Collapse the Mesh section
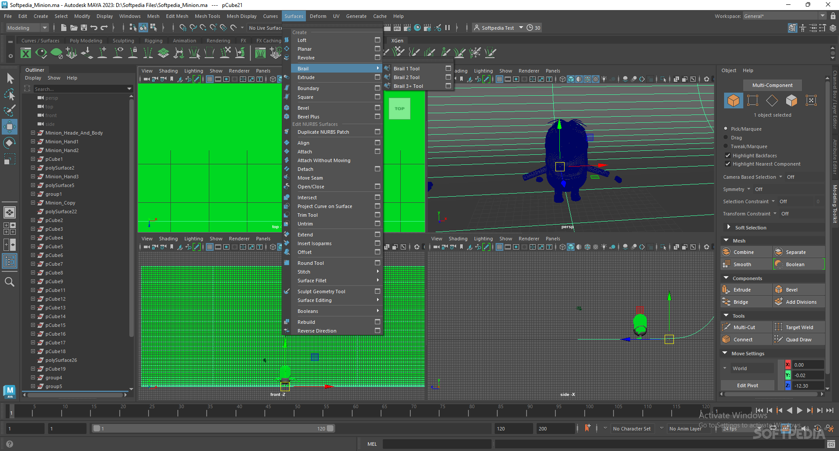Viewport: 839px width, 451px height. pos(726,240)
